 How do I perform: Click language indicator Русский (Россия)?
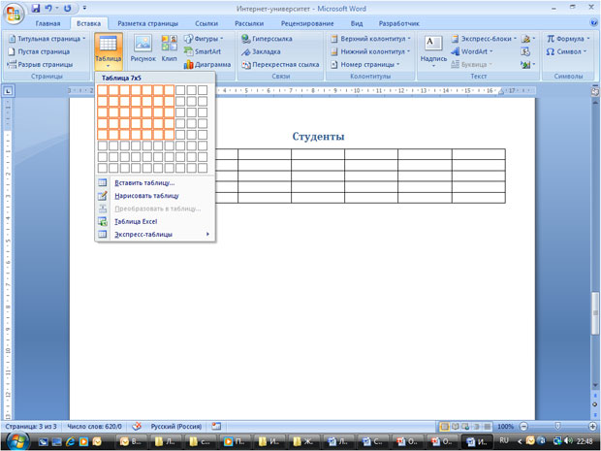pos(175,427)
